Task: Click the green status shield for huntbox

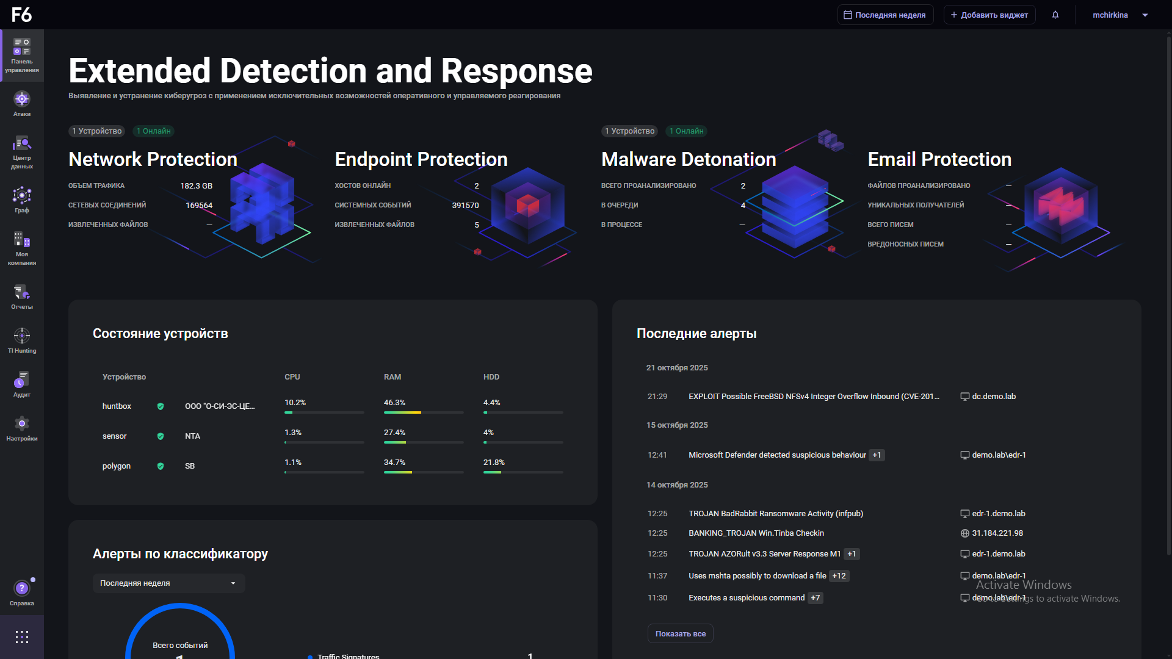Action: (161, 406)
